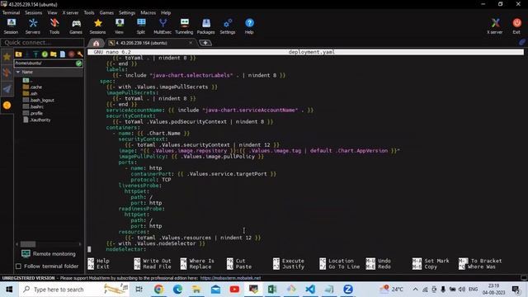Open the mobaxterm.mobatek.net link

coord(230,278)
